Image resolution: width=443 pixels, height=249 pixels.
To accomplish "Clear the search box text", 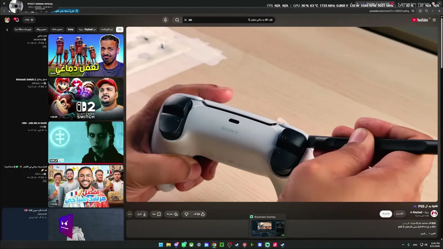I will [186, 20].
